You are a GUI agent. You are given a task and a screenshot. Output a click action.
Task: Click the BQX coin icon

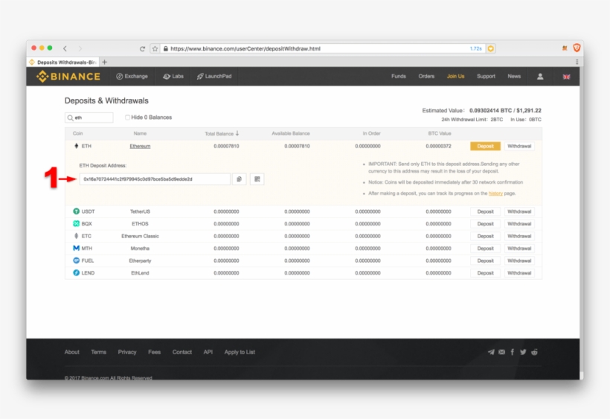pyautogui.click(x=76, y=223)
